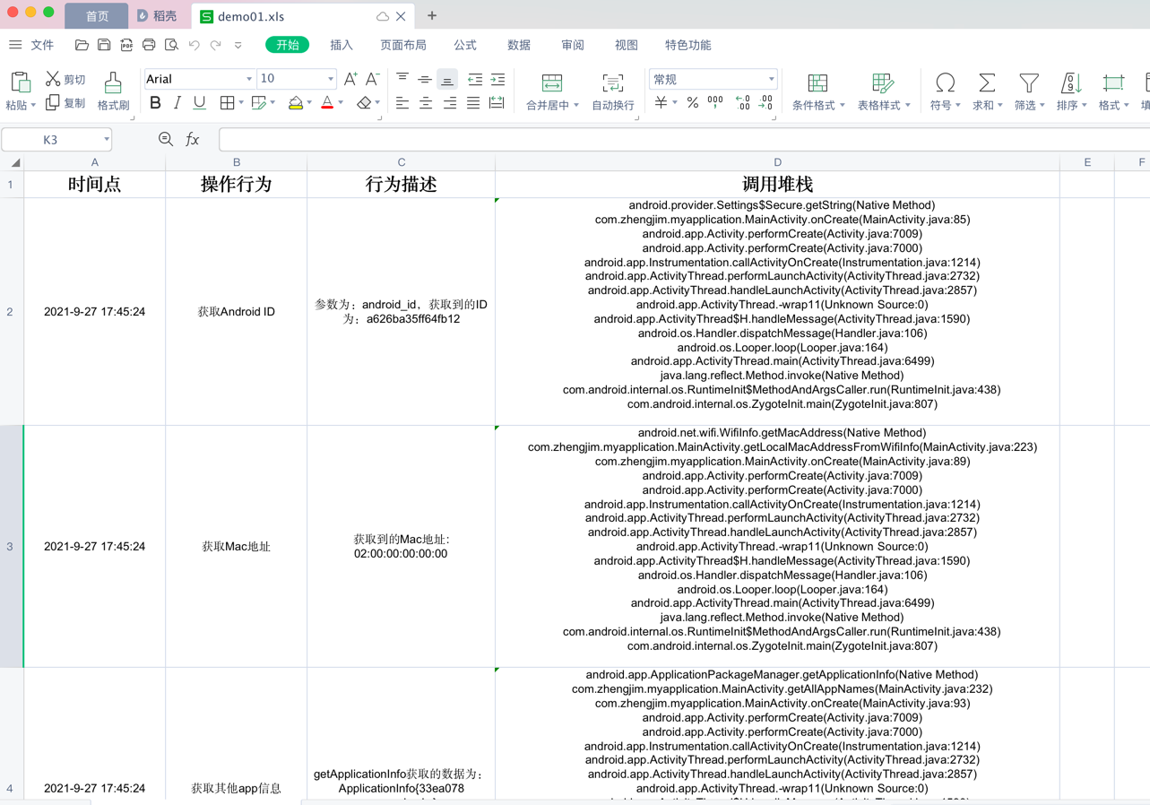Apply the yellow fill color swatch

pyautogui.click(x=296, y=104)
